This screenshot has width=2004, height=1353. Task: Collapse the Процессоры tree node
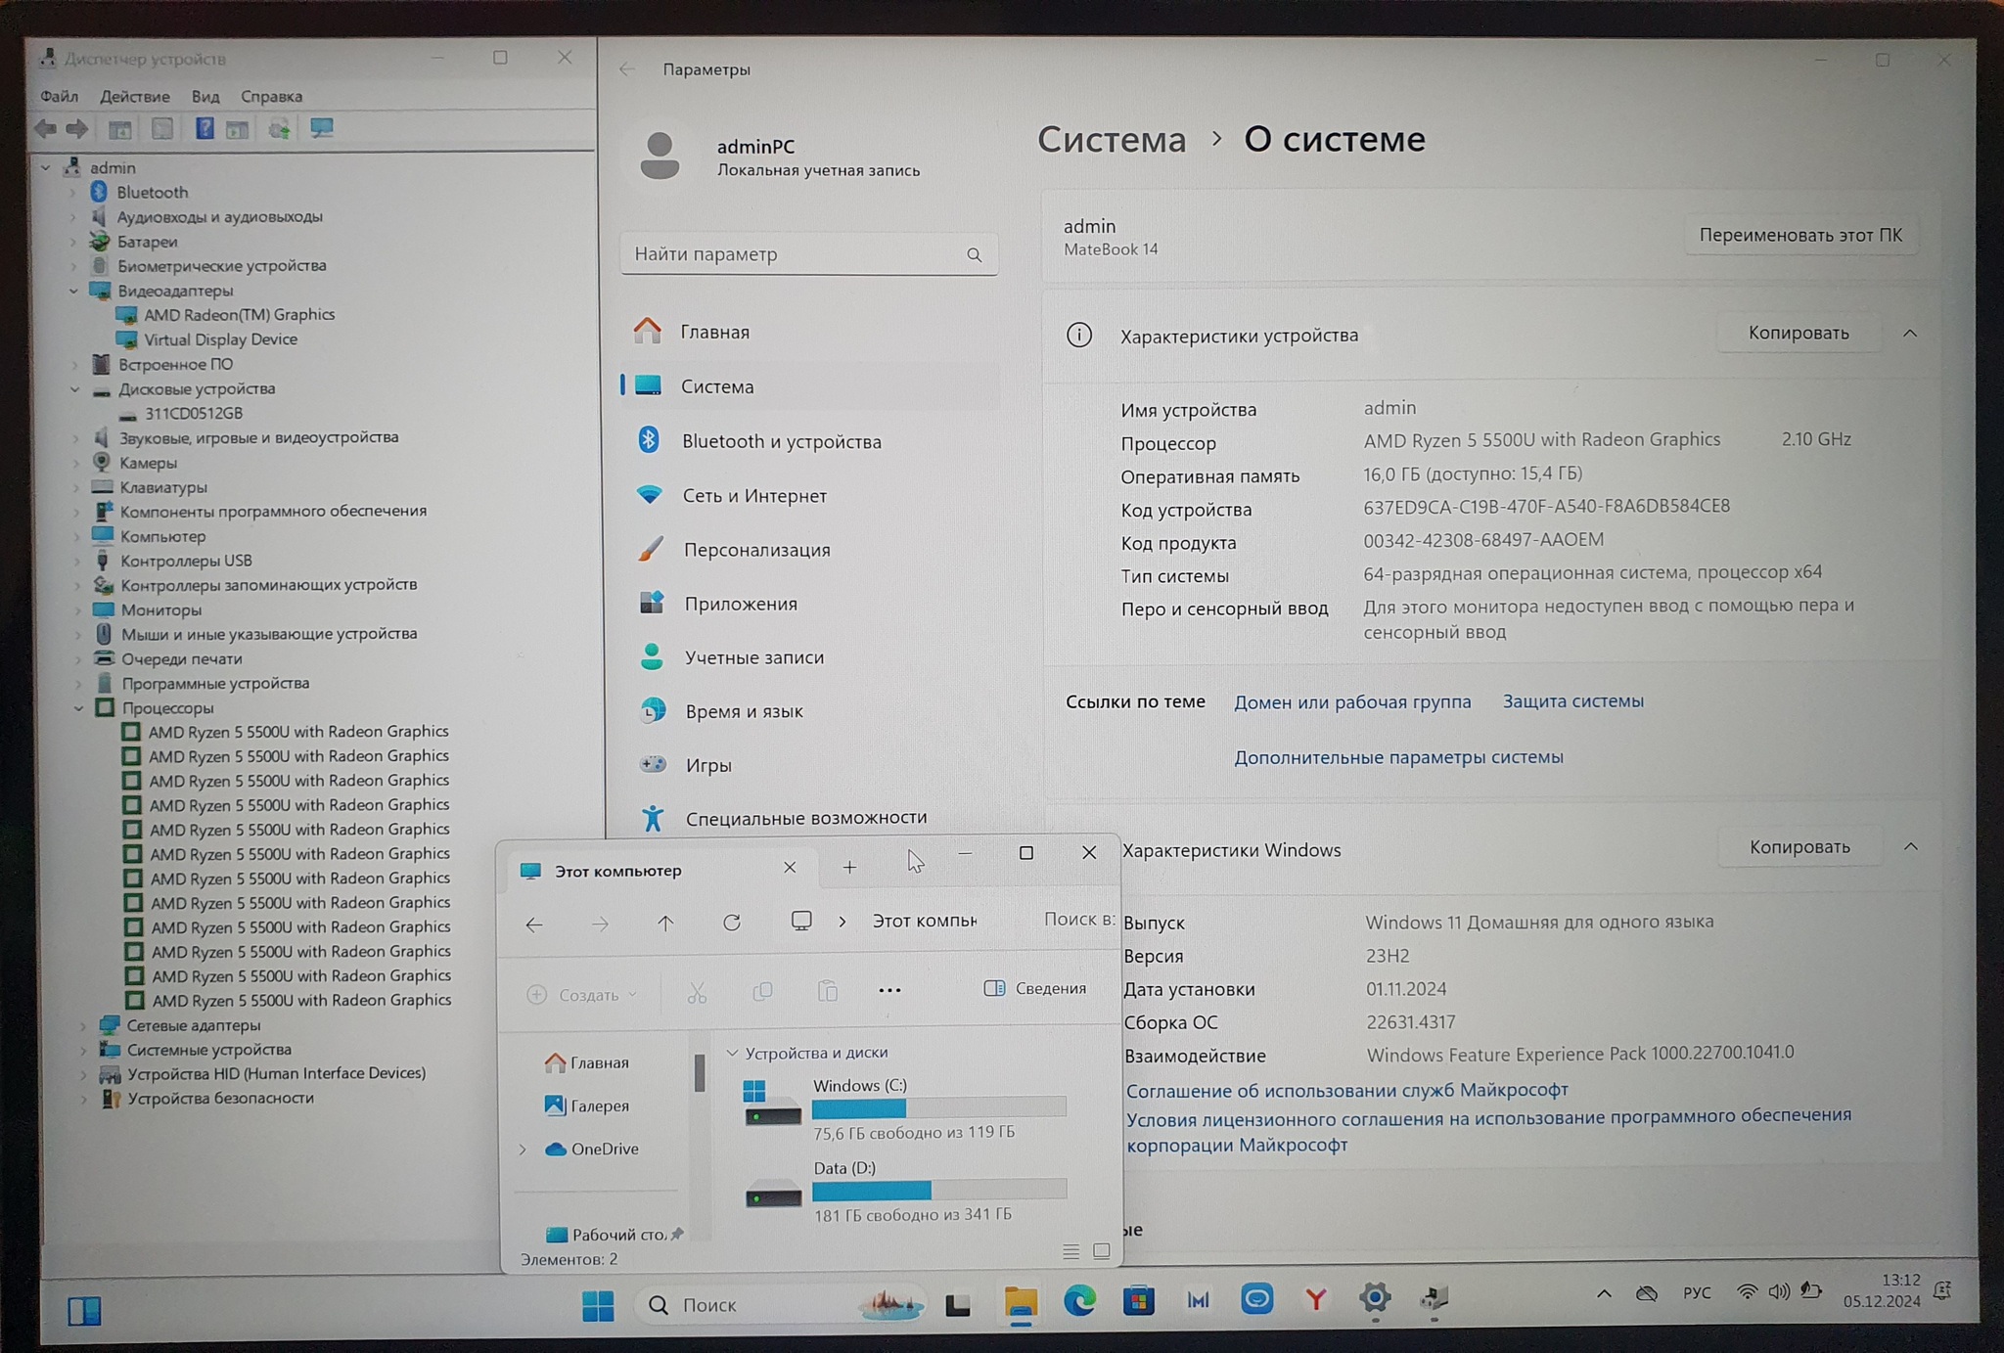click(x=78, y=707)
